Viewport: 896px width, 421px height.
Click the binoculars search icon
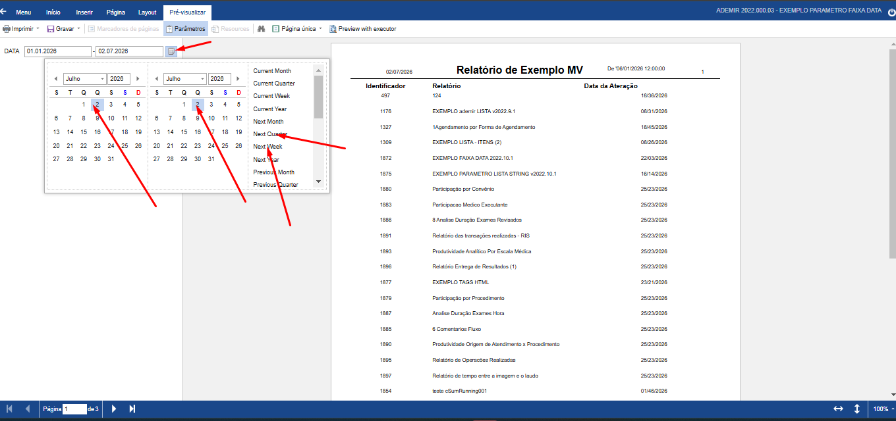261,29
